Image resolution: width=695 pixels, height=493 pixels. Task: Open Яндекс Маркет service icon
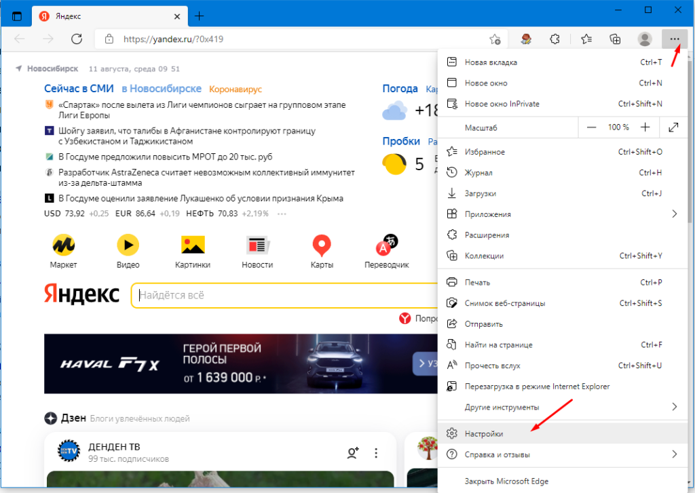tap(64, 245)
